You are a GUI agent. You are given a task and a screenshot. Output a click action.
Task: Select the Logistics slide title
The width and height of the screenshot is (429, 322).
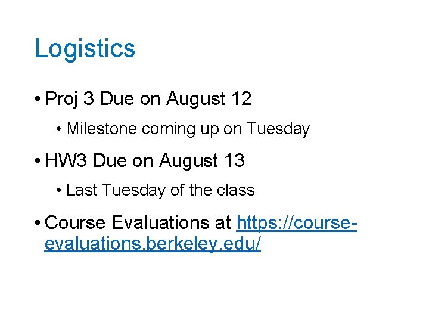[85, 49]
